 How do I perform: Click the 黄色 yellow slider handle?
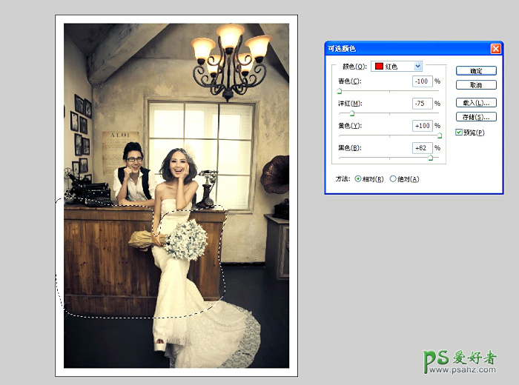[x=440, y=135]
